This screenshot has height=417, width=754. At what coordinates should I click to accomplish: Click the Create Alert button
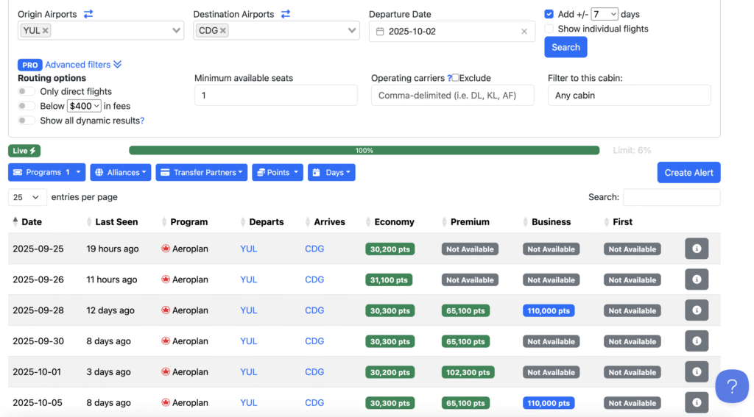pos(688,172)
